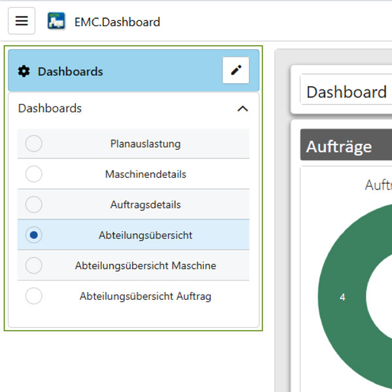
Task: Click the Dashboards accordion title text
Action: pyautogui.click(x=50, y=108)
